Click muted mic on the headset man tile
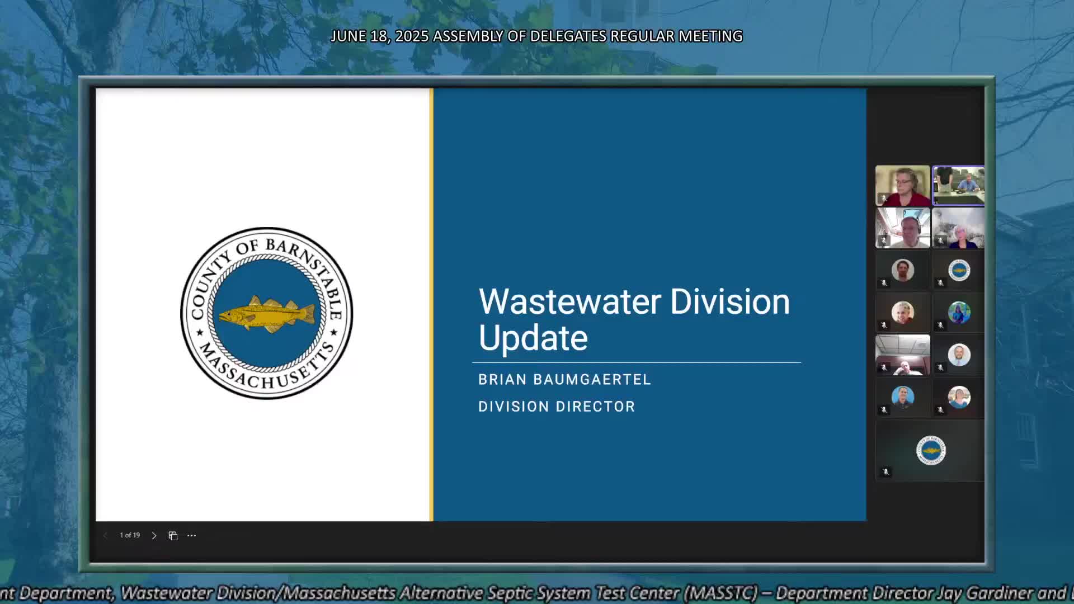 (x=884, y=240)
